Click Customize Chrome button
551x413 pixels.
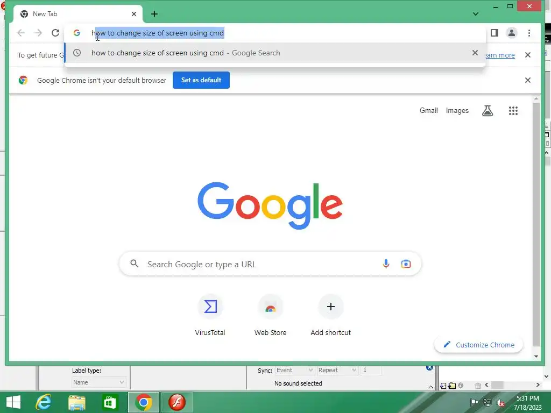tap(478, 345)
